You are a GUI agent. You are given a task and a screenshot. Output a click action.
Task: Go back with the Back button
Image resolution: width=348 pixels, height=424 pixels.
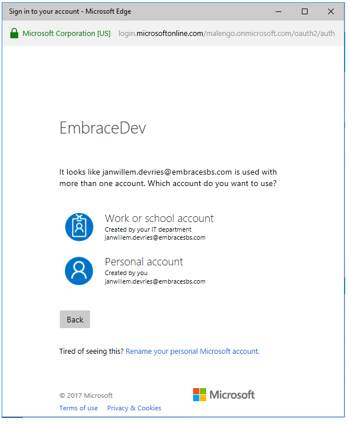coord(75,320)
